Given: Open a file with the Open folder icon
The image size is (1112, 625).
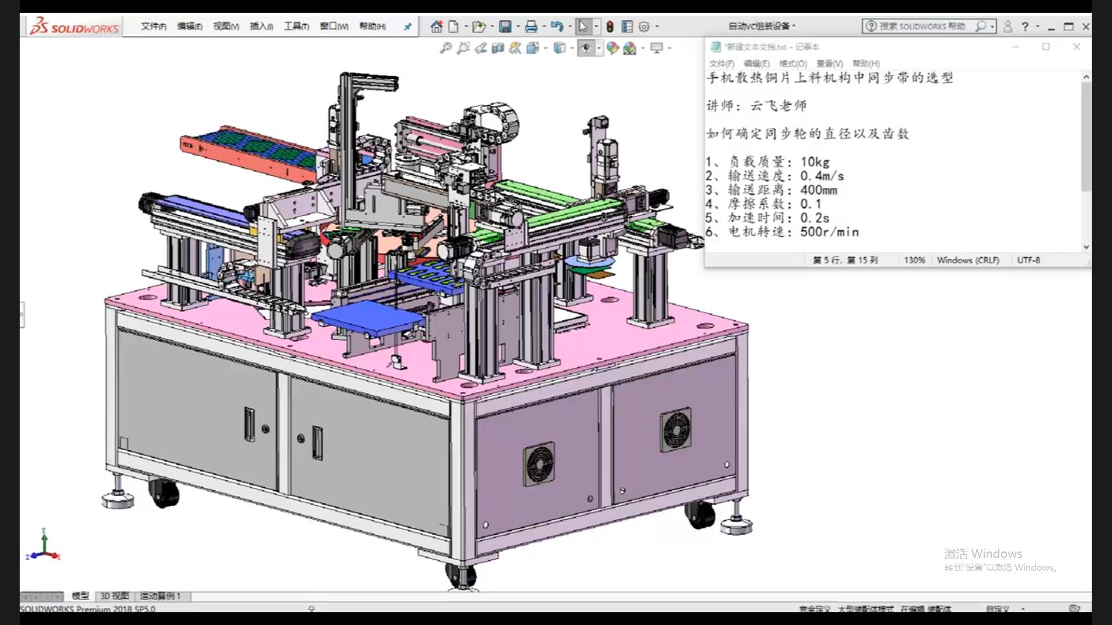Looking at the screenshot, I should [x=478, y=26].
